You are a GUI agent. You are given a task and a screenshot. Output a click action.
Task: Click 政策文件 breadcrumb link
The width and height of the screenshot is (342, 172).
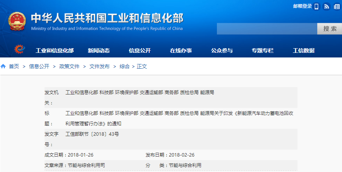(69, 66)
